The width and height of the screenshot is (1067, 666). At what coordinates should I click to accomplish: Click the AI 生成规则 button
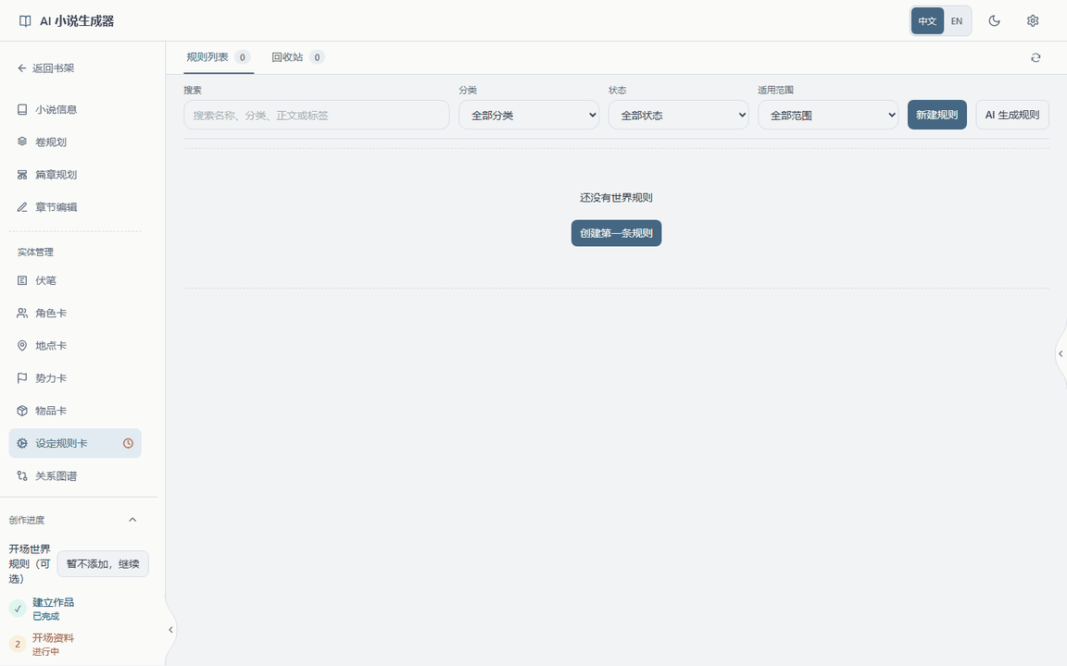[x=1012, y=115]
